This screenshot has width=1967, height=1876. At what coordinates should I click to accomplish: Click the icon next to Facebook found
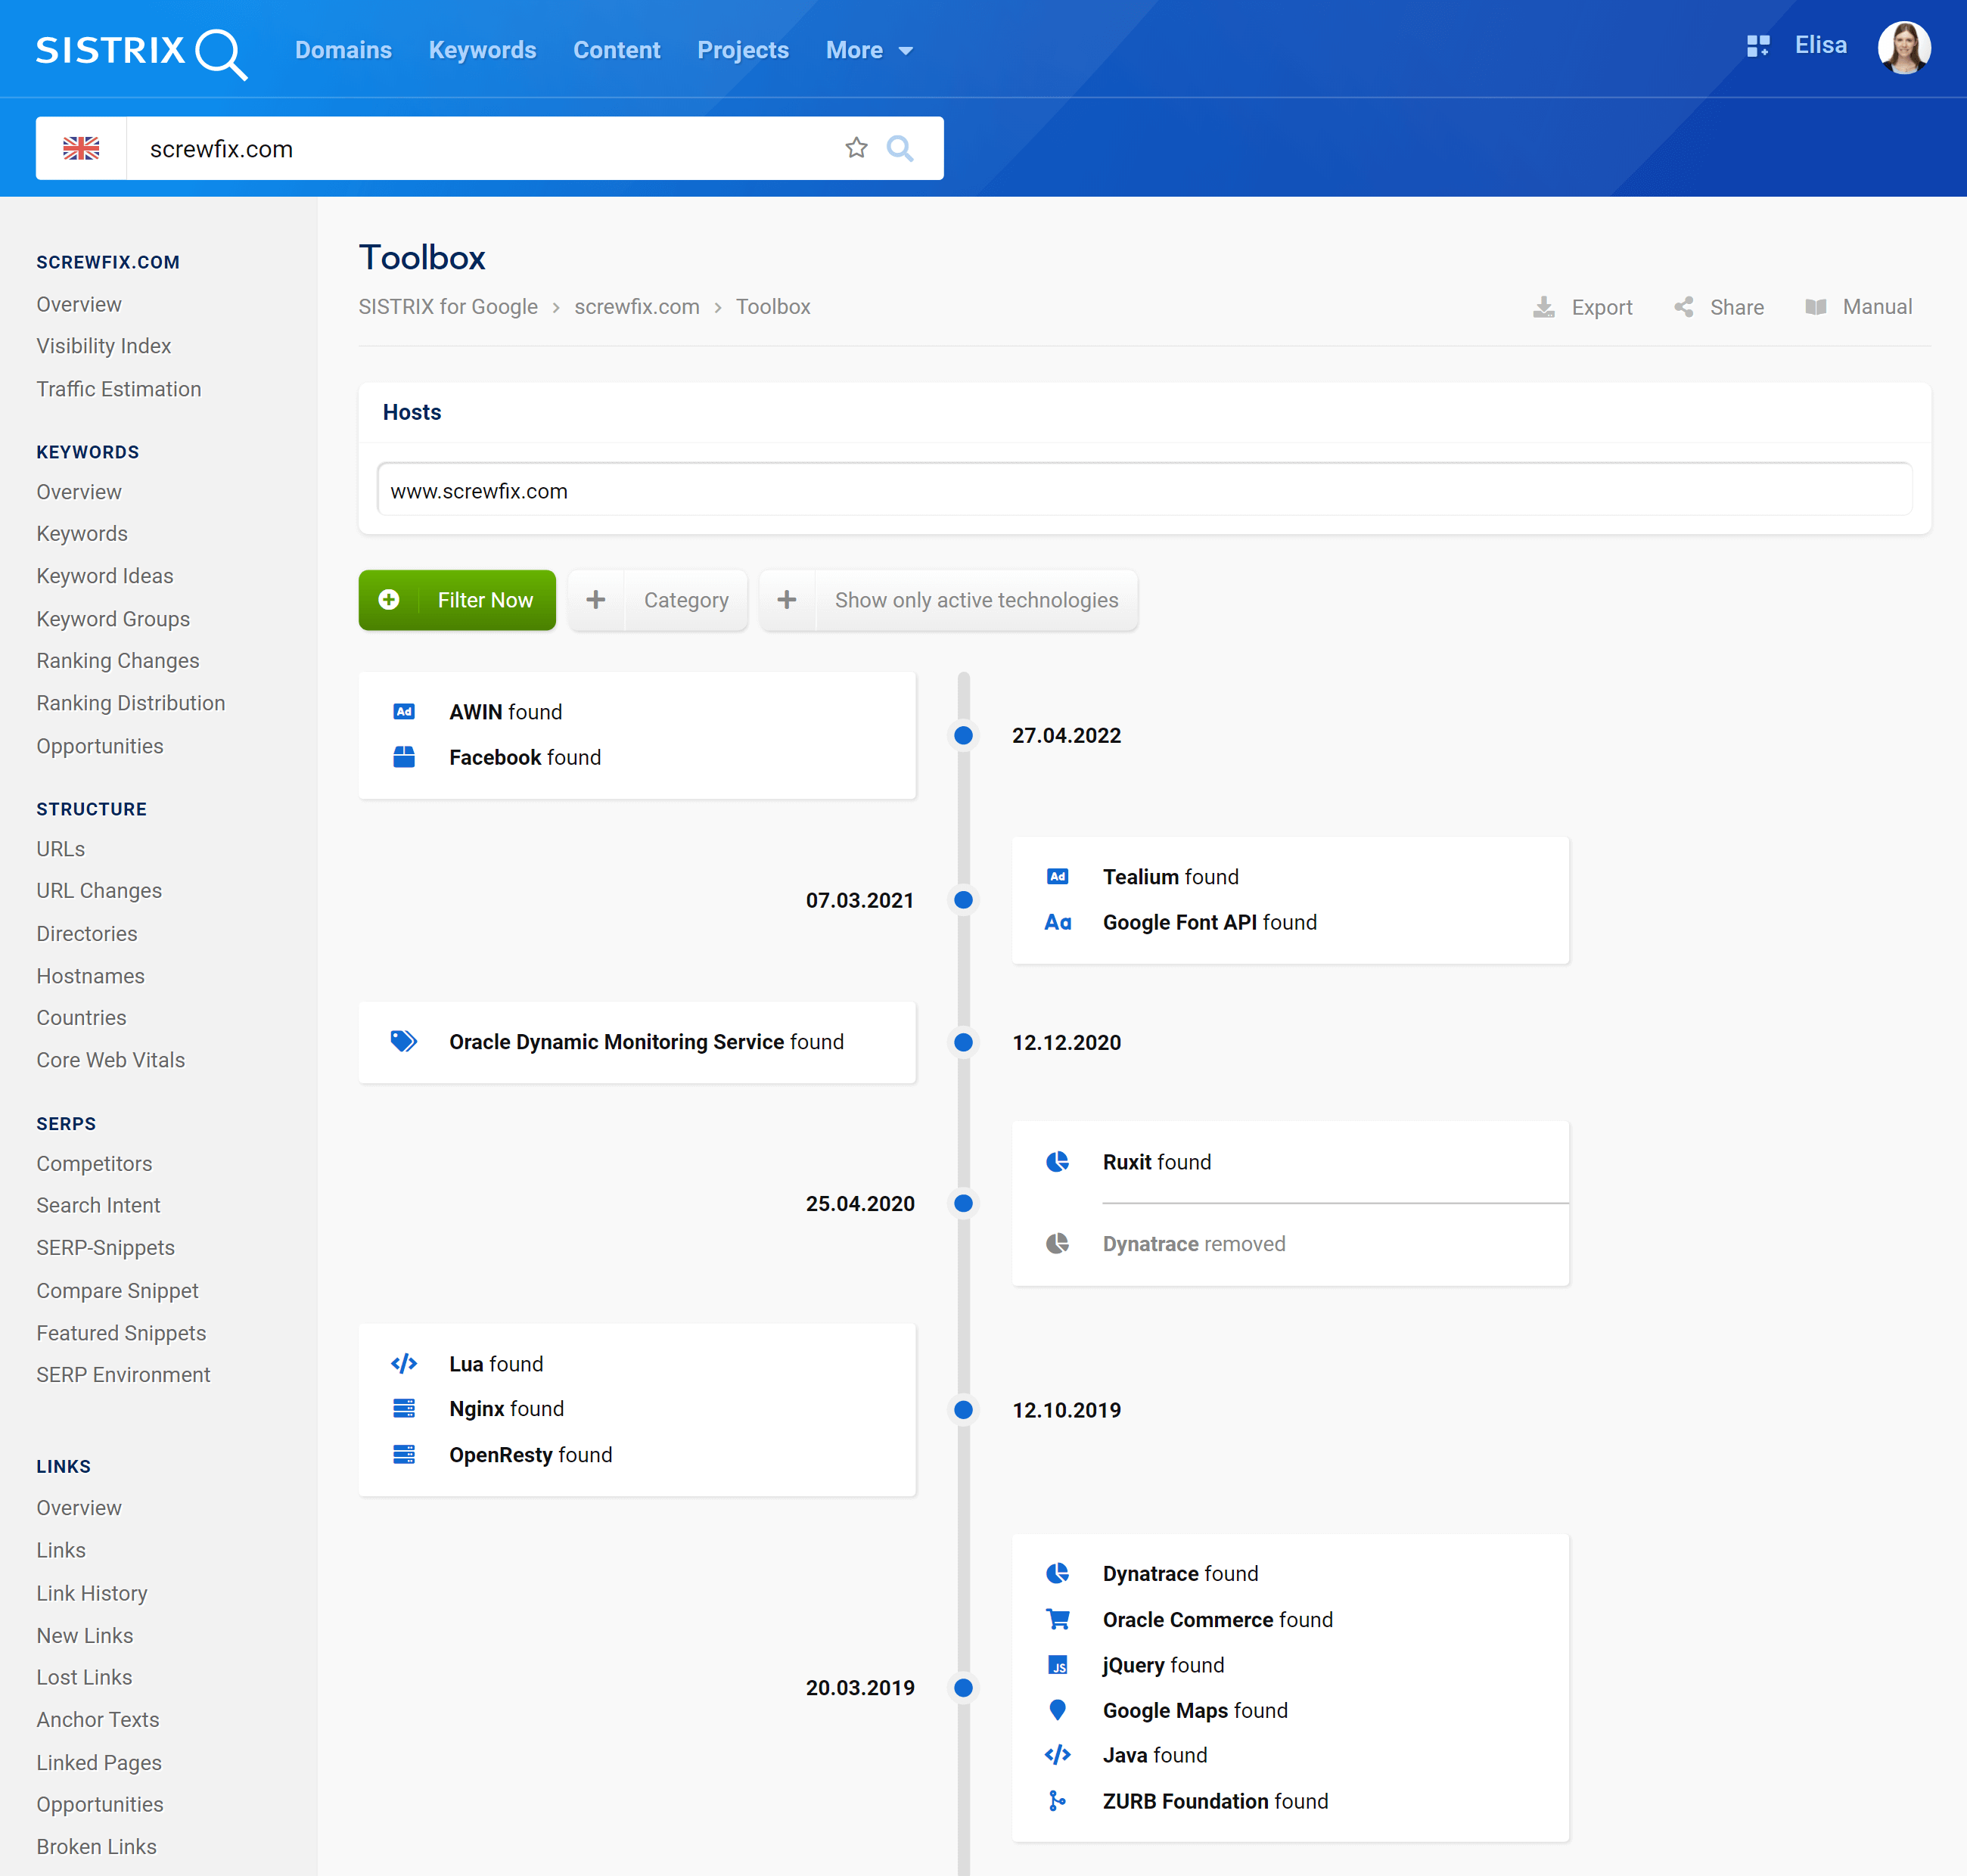404,757
